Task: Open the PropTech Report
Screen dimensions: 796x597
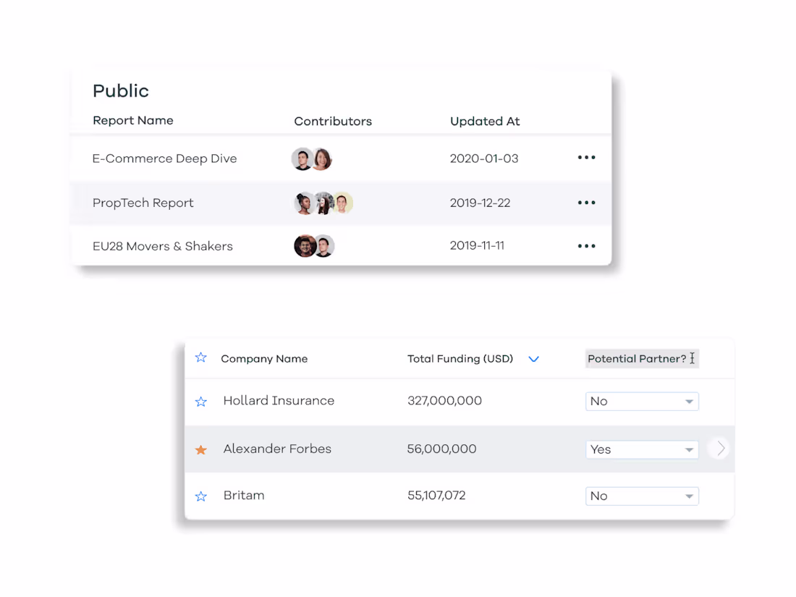Action: pyautogui.click(x=143, y=203)
